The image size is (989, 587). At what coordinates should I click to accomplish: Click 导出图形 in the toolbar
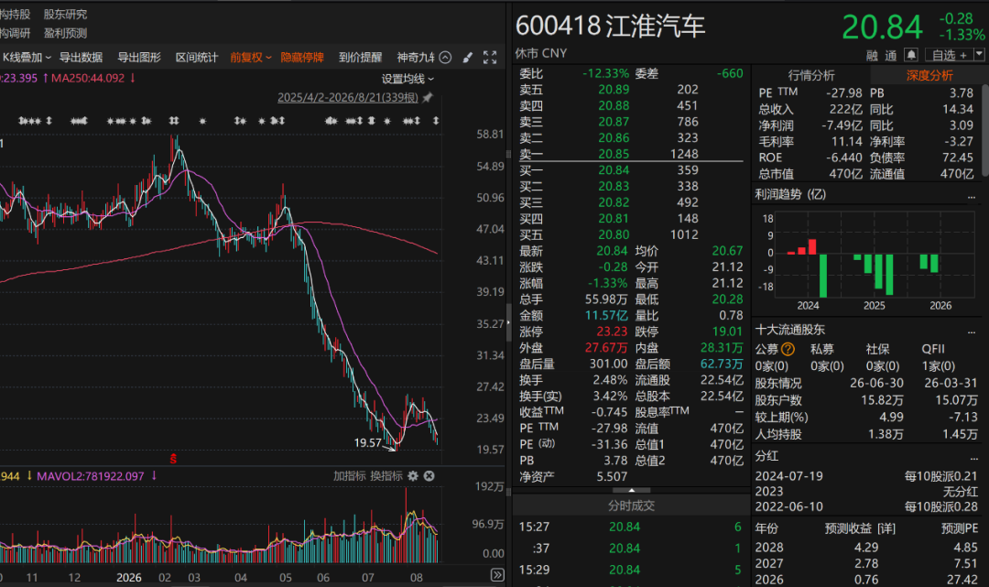[x=139, y=58]
